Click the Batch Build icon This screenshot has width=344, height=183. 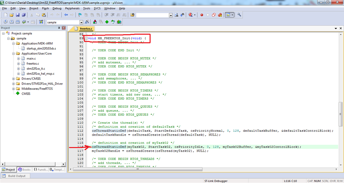(24, 22)
